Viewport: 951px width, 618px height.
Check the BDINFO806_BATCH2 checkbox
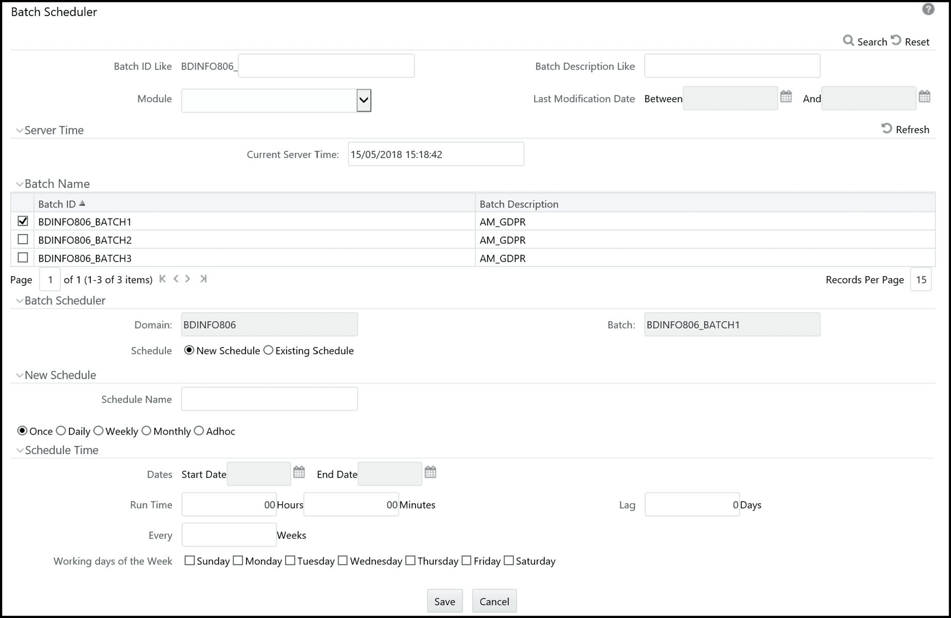click(23, 239)
